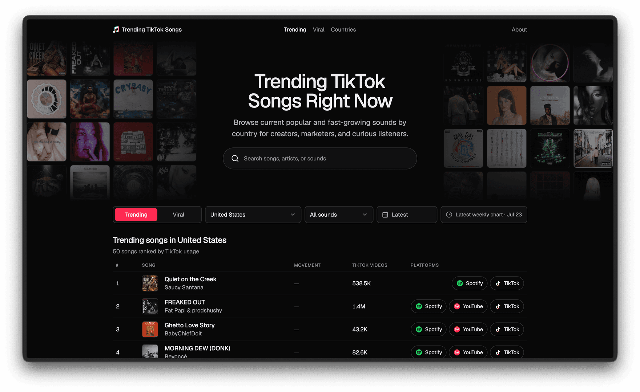Click the "50 songs ranked by TikTok usage" text
Image resolution: width=640 pixels, height=392 pixels.
tap(156, 252)
